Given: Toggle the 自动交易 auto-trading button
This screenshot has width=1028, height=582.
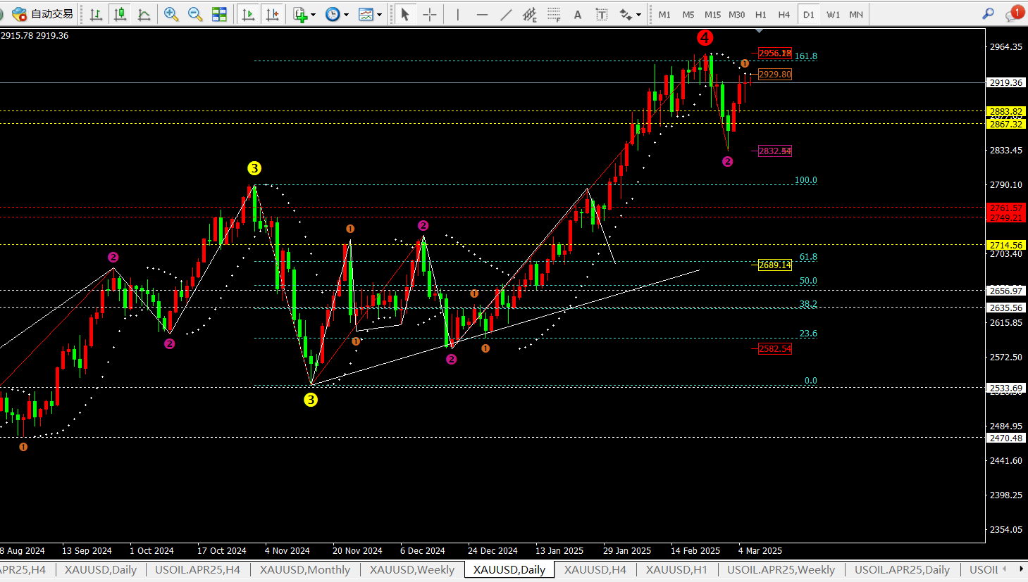Looking at the screenshot, I should [42, 14].
